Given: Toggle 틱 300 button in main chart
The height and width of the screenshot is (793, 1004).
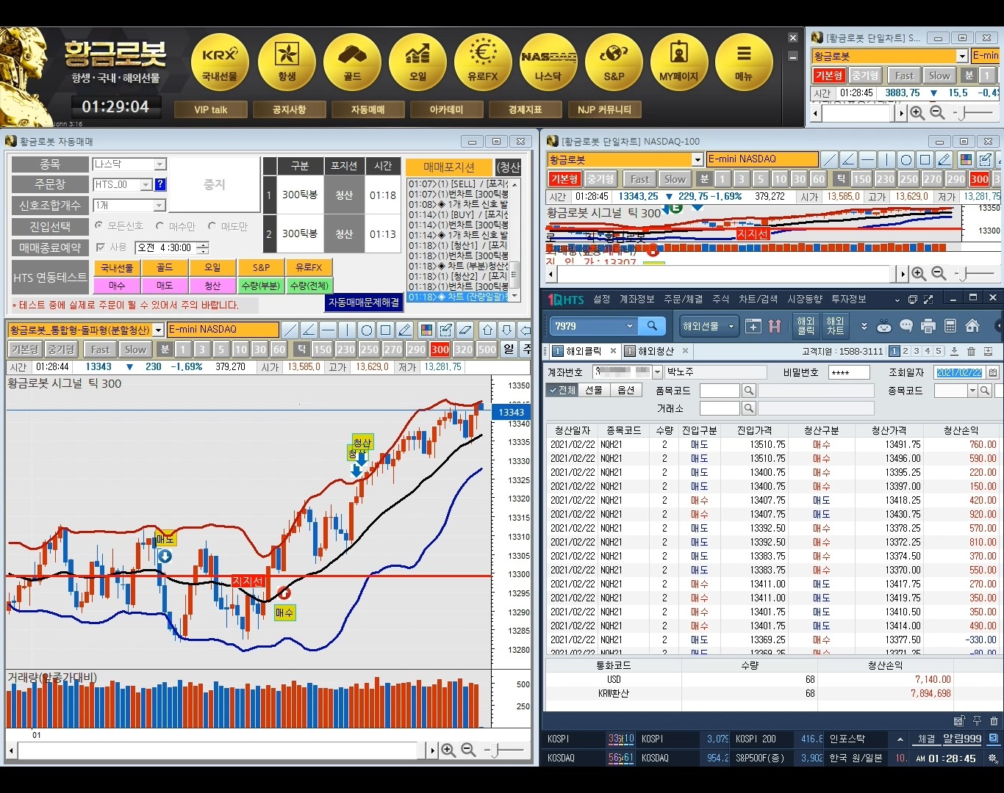Looking at the screenshot, I should (440, 350).
